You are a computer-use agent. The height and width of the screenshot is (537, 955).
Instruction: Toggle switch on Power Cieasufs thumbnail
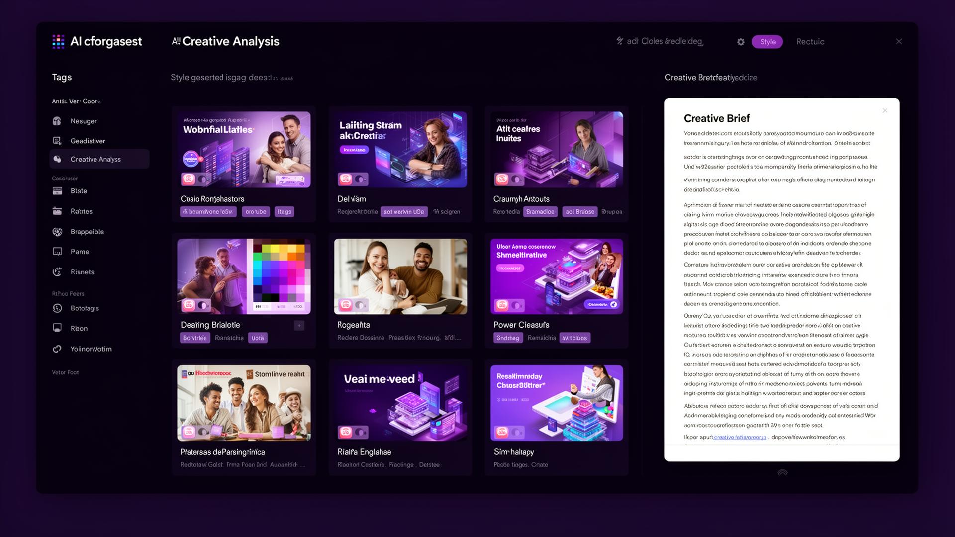517,305
